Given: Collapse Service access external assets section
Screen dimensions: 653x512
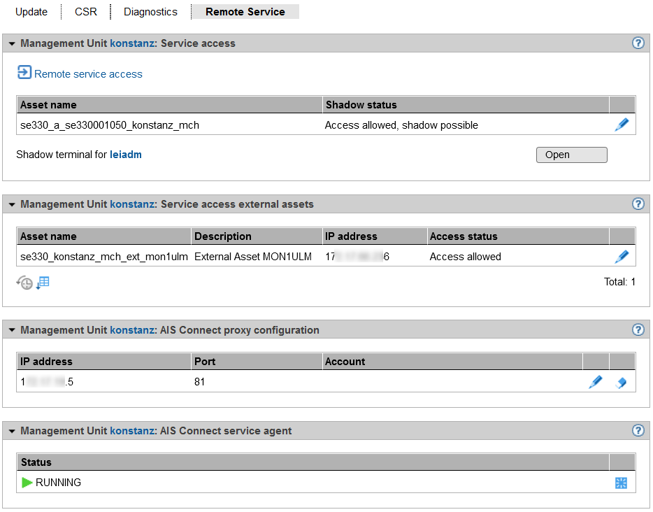Looking at the screenshot, I should [12, 205].
